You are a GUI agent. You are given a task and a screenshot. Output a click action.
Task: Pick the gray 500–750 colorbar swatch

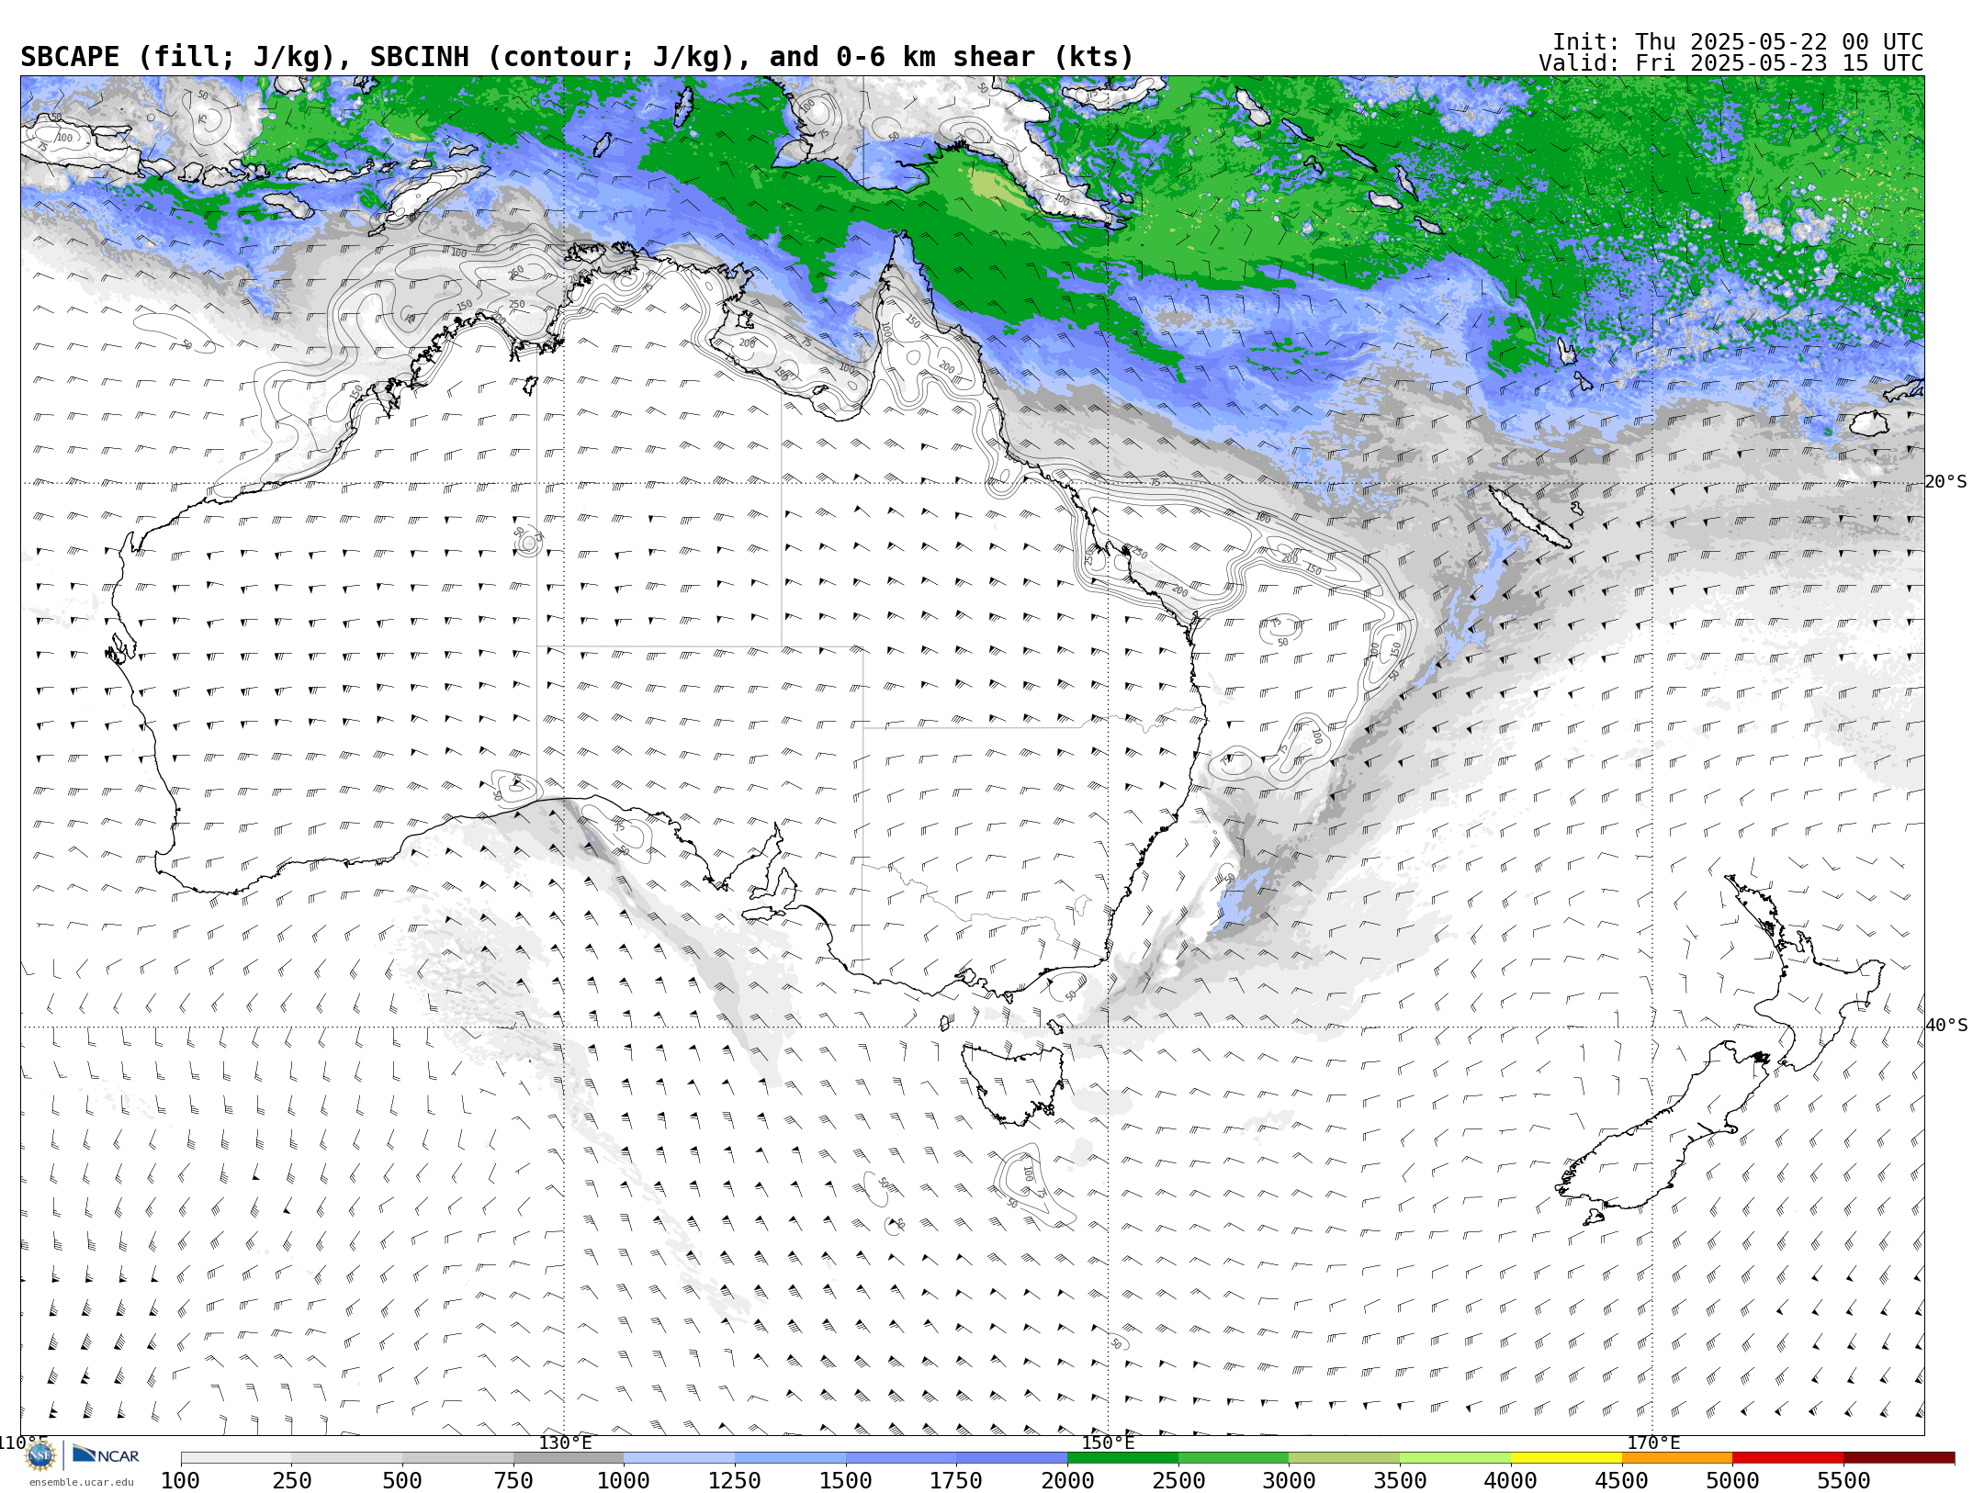pos(457,1458)
